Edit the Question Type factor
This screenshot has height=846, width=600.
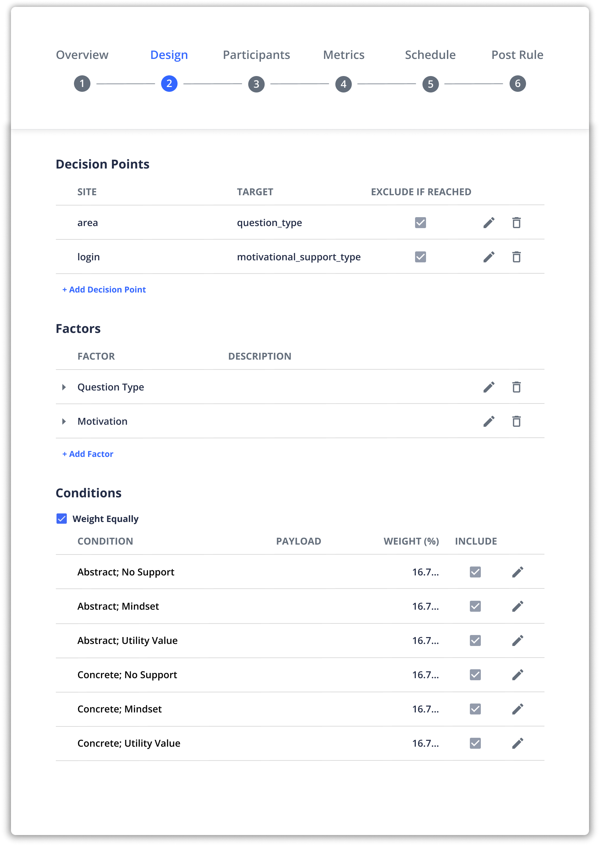coord(489,387)
